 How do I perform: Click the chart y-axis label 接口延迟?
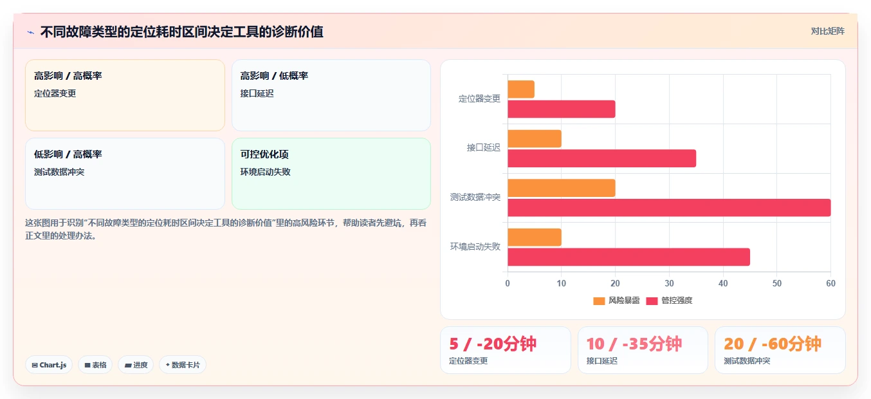pos(484,148)
